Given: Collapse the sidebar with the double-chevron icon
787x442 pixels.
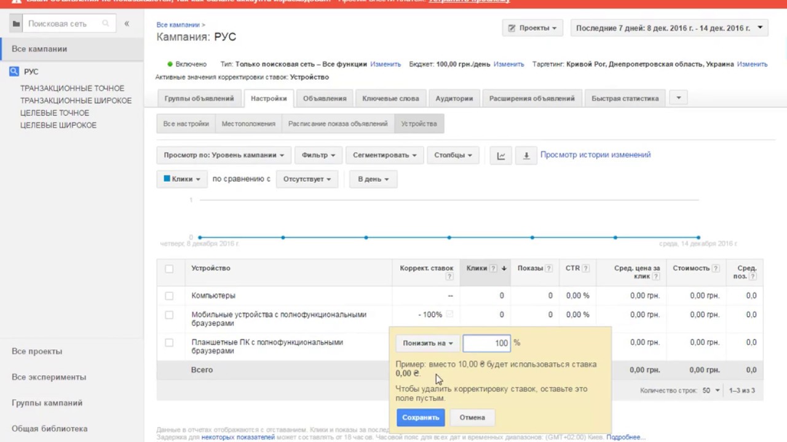Looking at the screenshot, I should point(127,24).
